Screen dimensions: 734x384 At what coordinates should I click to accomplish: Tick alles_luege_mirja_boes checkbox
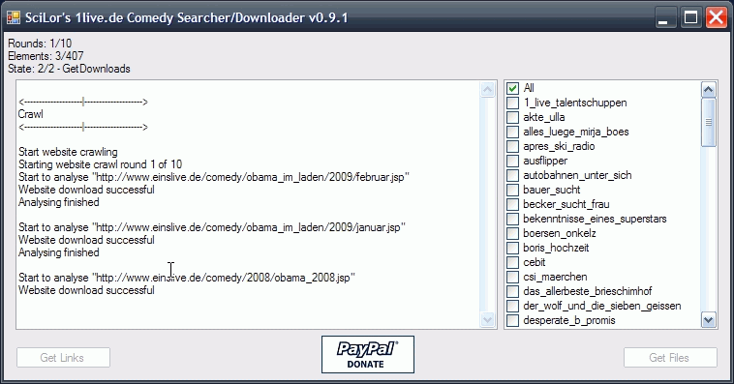[513, 132]
